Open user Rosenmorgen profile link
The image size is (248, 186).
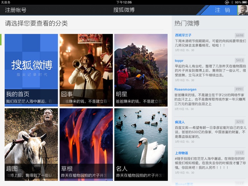pyautogui.click(x=186, y=90)
